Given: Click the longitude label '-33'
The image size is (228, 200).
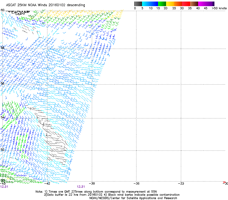Looking at the screenshot, I should click(x=181, y=184).
